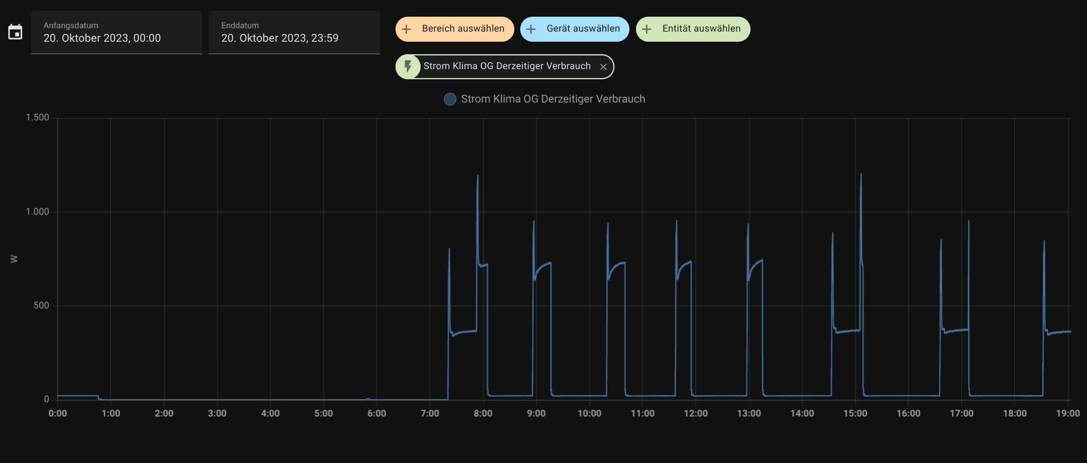Open the calendar date range picker icon

[x=15, y=32]
